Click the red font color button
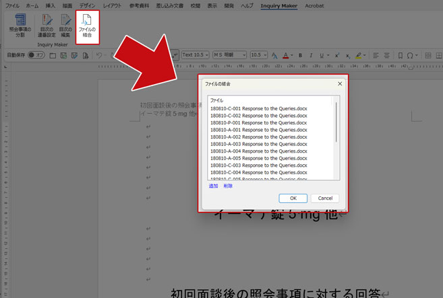 click(x=285, y=55)
